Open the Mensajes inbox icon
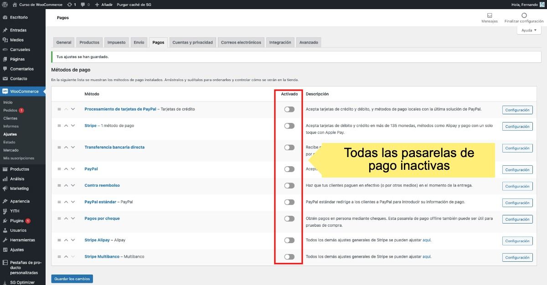This screenshot has height=285, width=547. click(489, 15)
